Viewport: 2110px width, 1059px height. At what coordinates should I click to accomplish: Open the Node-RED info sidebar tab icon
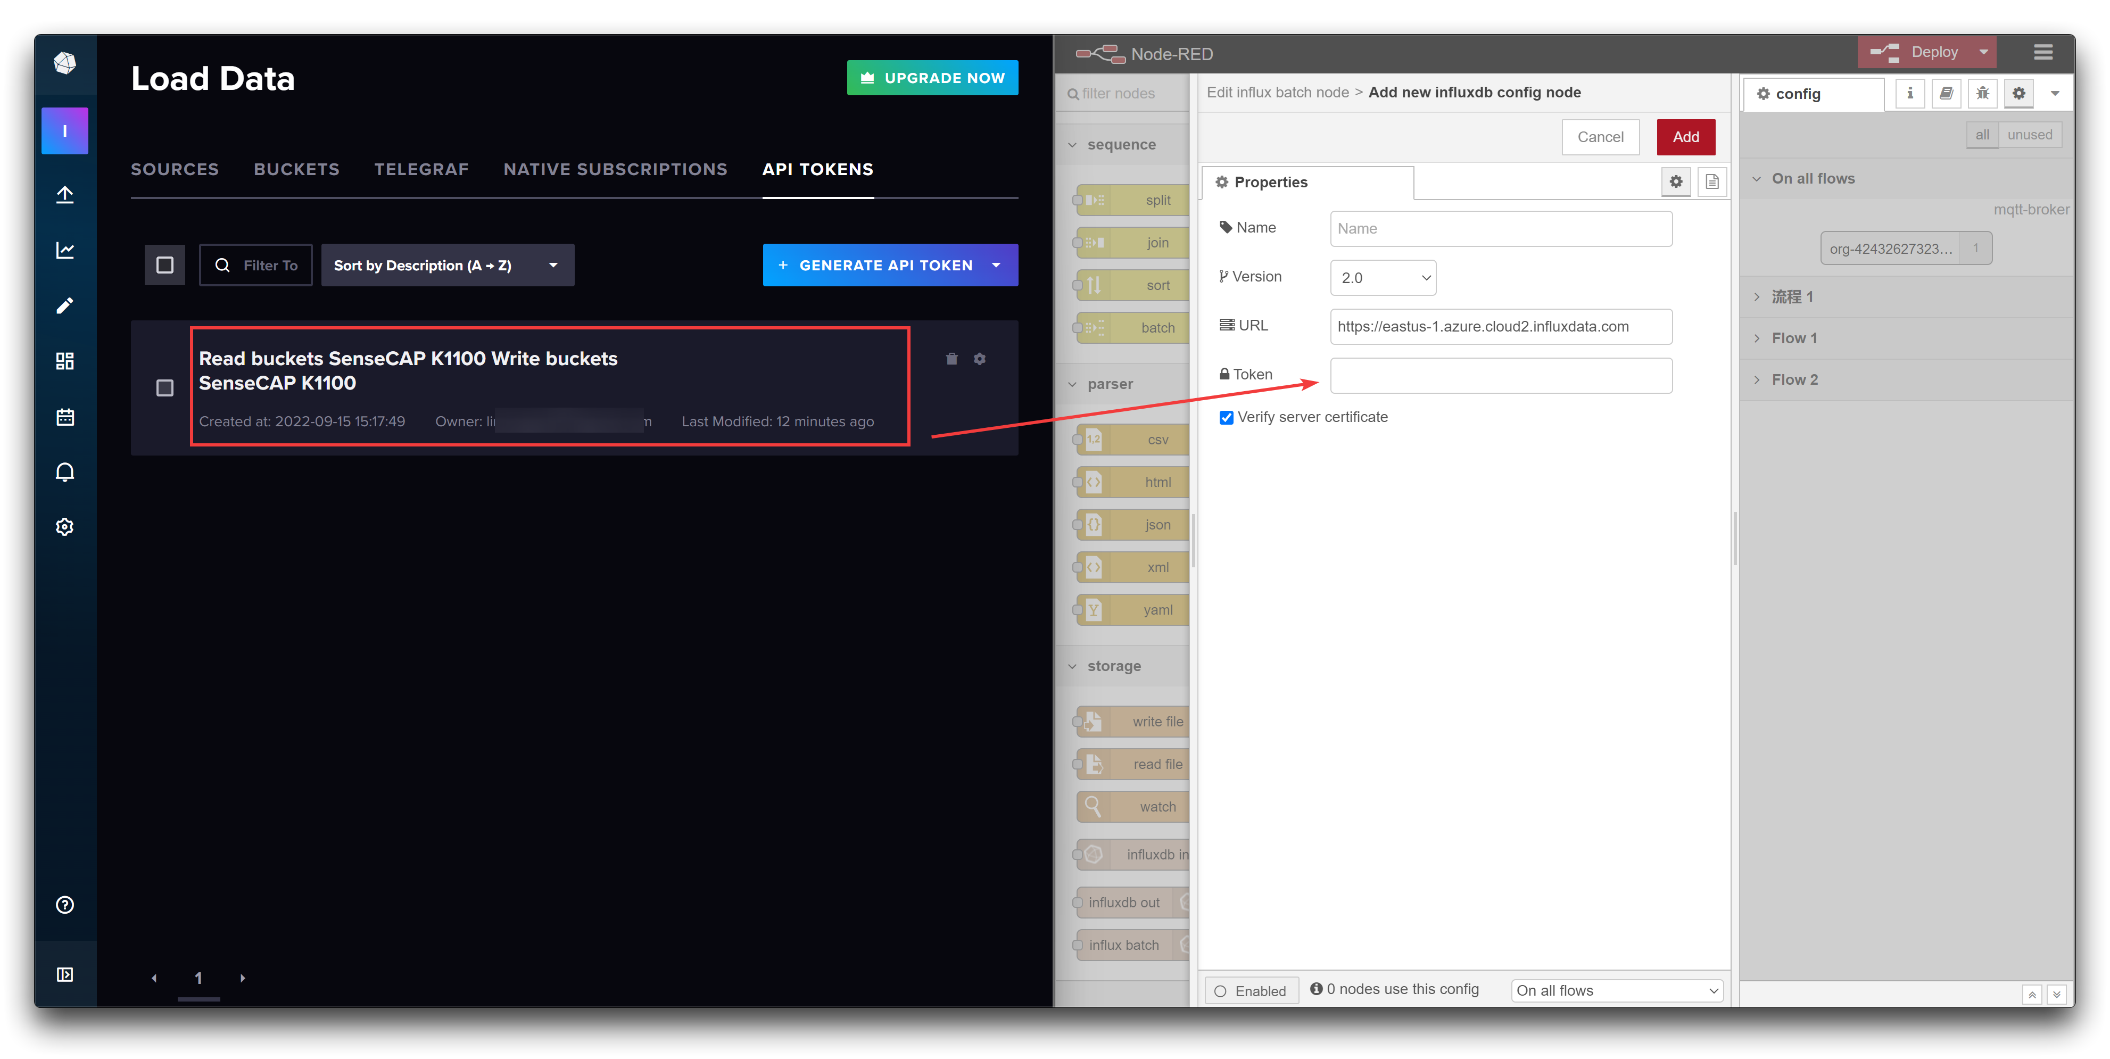[1909, 93]
